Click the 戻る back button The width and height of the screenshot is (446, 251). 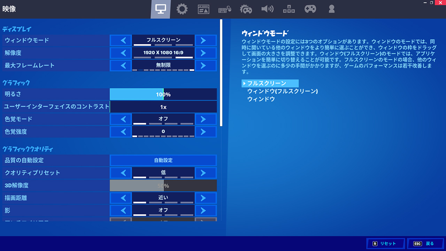(x=426, y=244)
